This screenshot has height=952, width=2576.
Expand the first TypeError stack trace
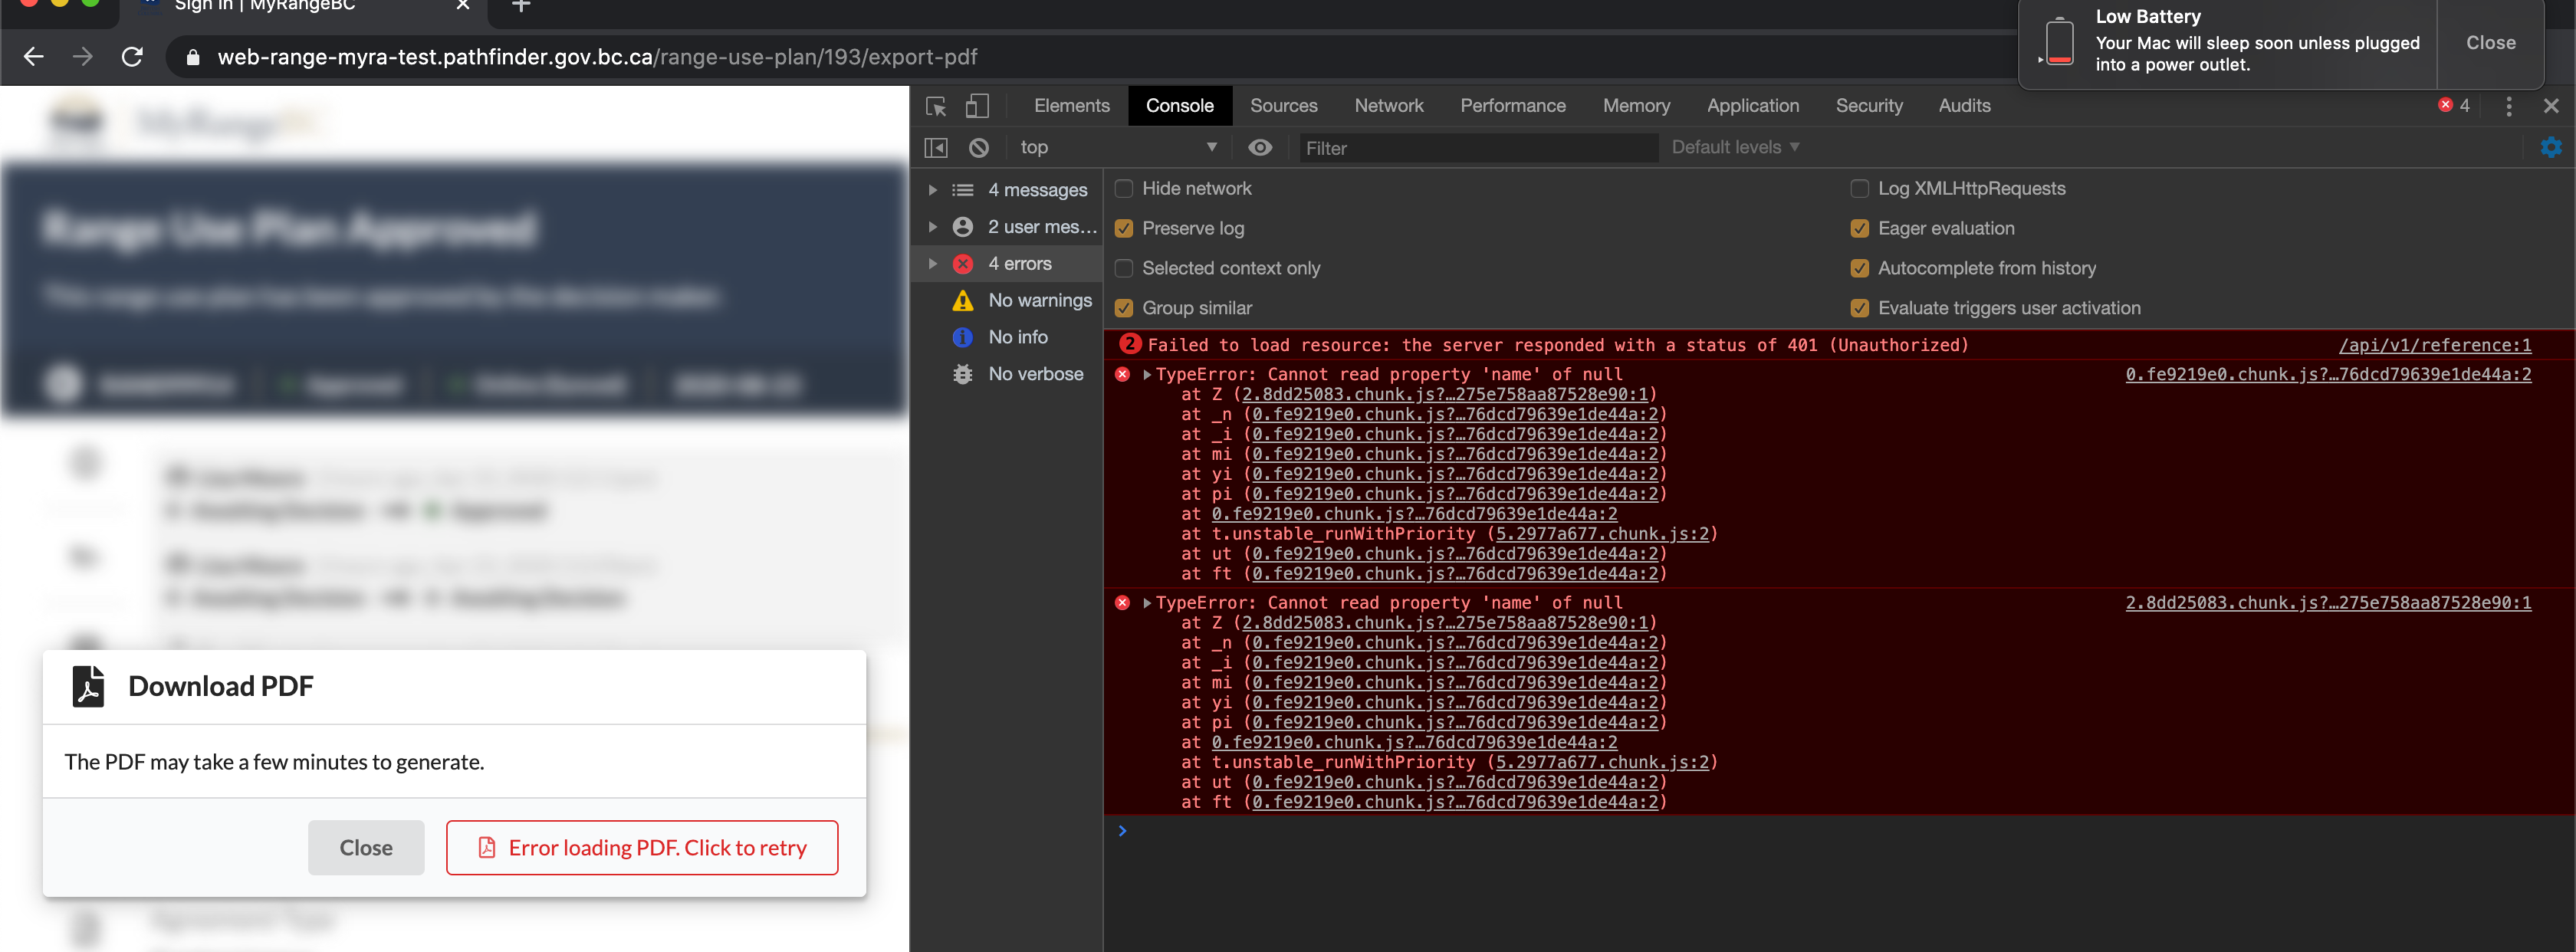point(1148,375)
